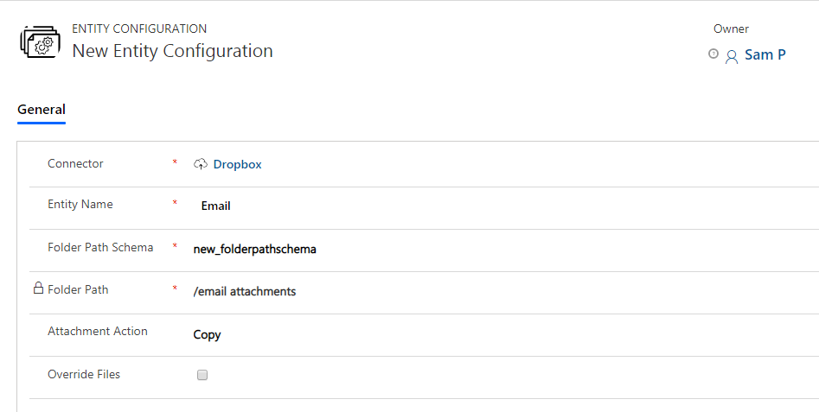Click the owner person icon
Screen dimensions: 819x412
(x=732, y=56)
